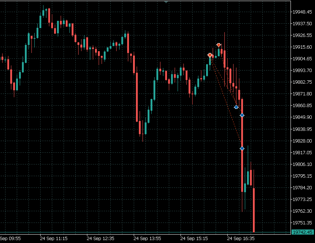Select the blue buy arrow near 19849.90
The height and width of the screenshot is (243, 315).
tap(242, 115)
